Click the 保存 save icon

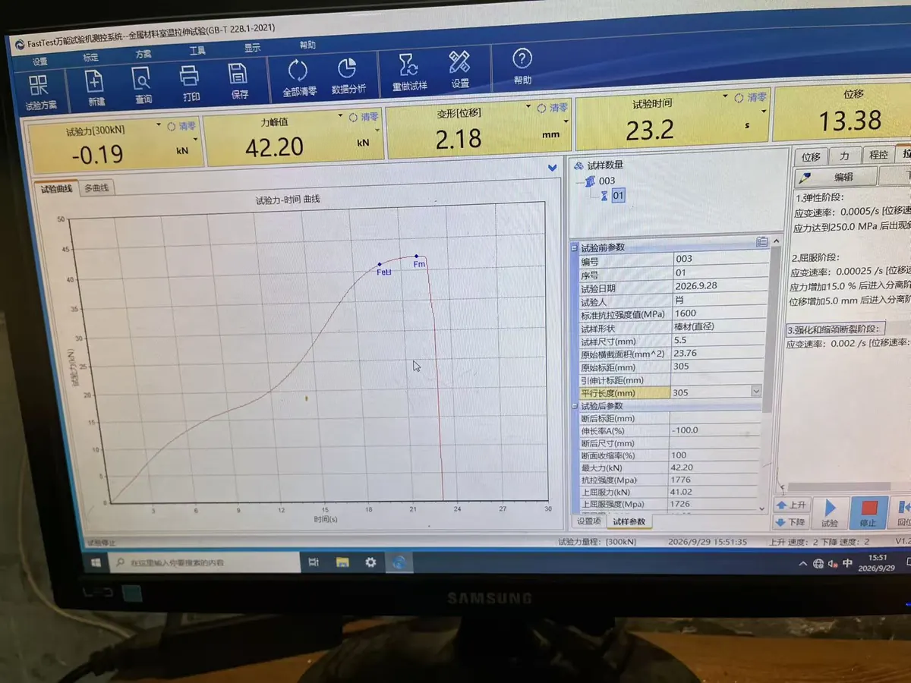pos(239,82)
